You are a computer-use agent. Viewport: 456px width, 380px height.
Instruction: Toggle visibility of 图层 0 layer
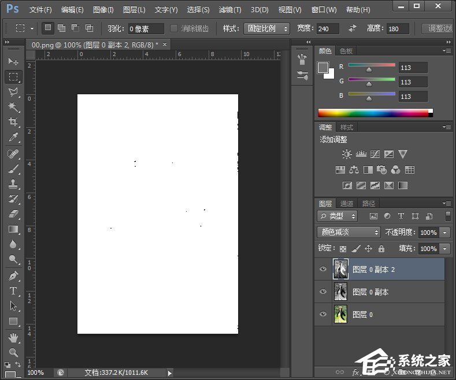point(323,315)
